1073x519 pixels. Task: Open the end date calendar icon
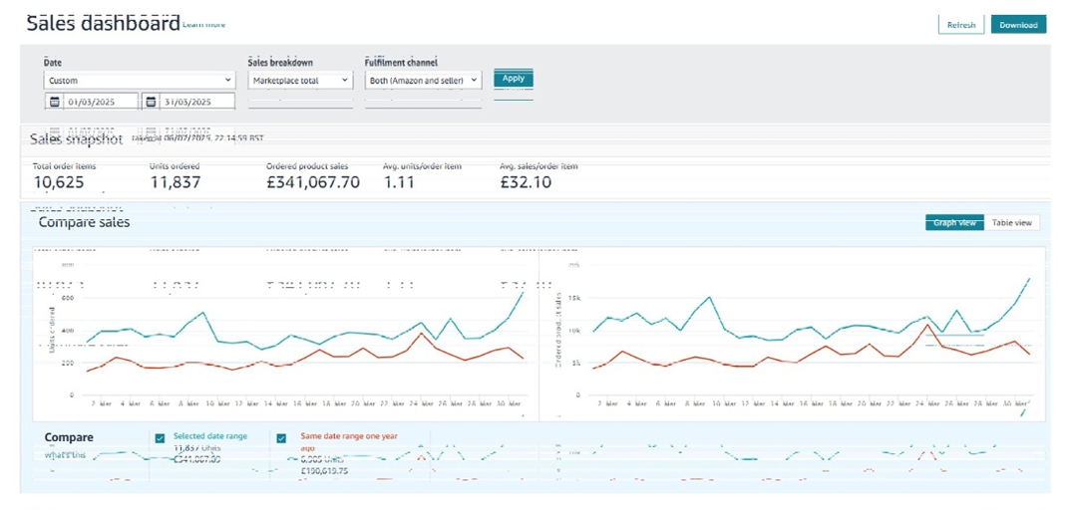(x=151, y=102)
